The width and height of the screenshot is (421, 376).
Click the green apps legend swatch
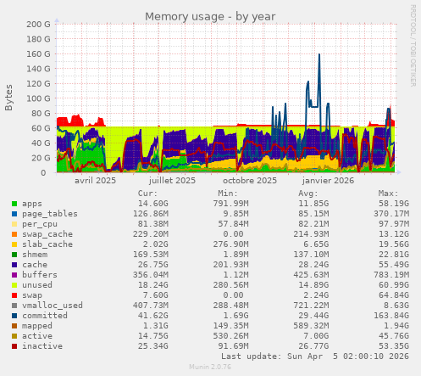pyautogui.click(x=14, y=204)
